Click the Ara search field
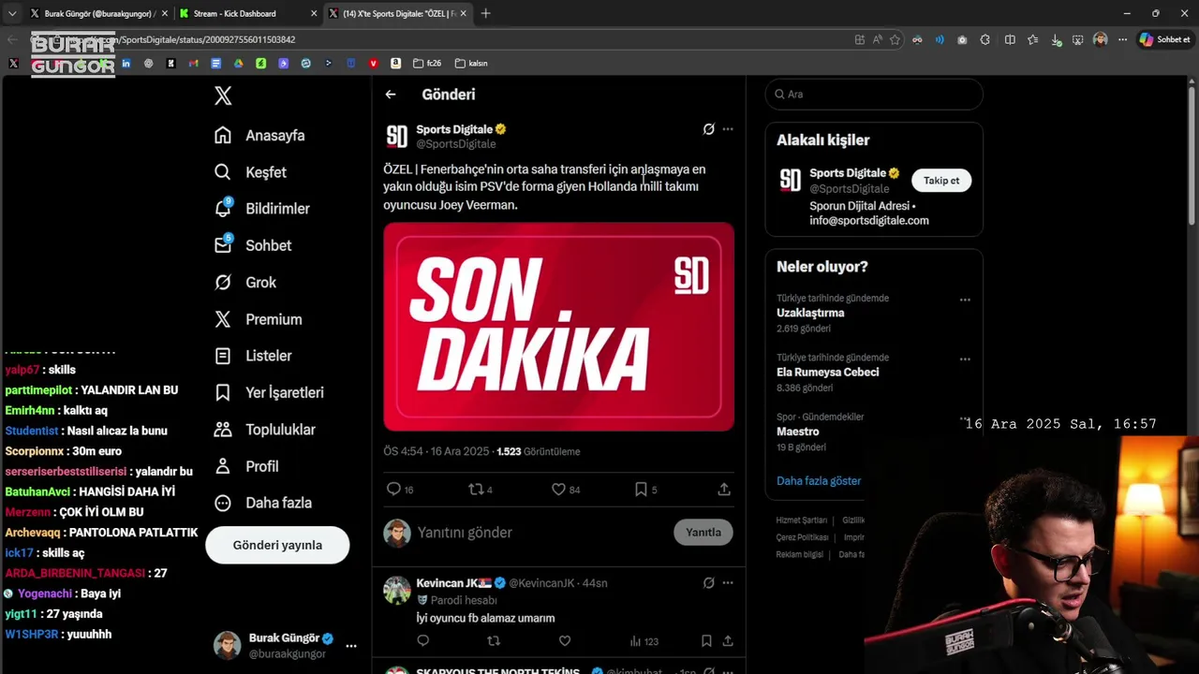This screenshot has width=1199, height=674. tap(874, 95)
